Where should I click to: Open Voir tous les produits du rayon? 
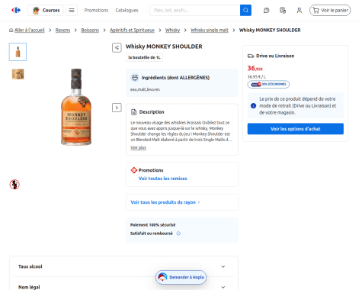(x=165, y=202)
